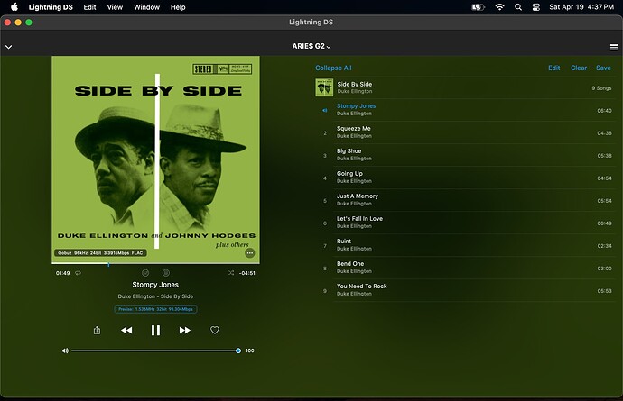Open the ARIES G2 device dropdown
623x401 pixels.
(x=311, y=46)
